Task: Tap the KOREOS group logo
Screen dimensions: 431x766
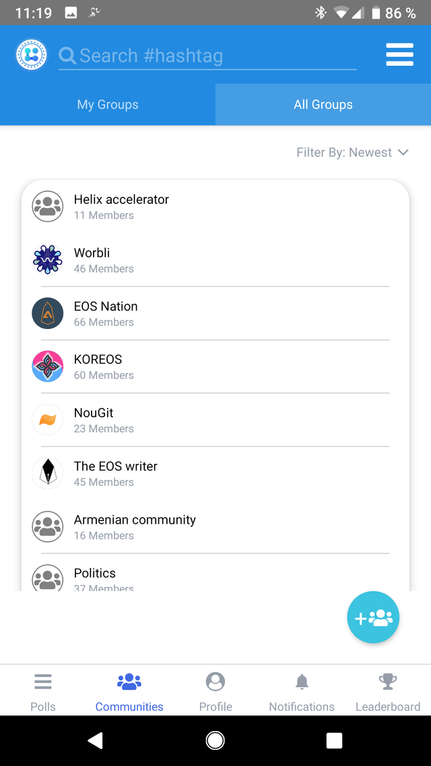Action: [x=47, y=366]
